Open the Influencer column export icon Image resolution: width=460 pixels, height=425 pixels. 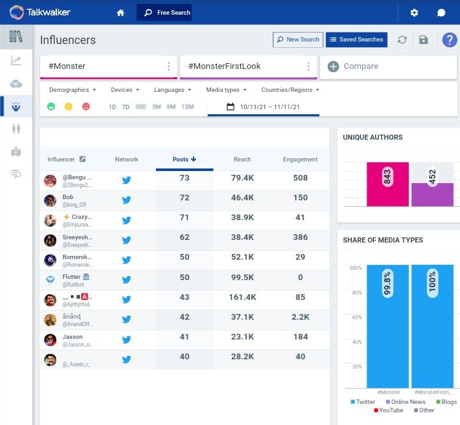point(82,159)
